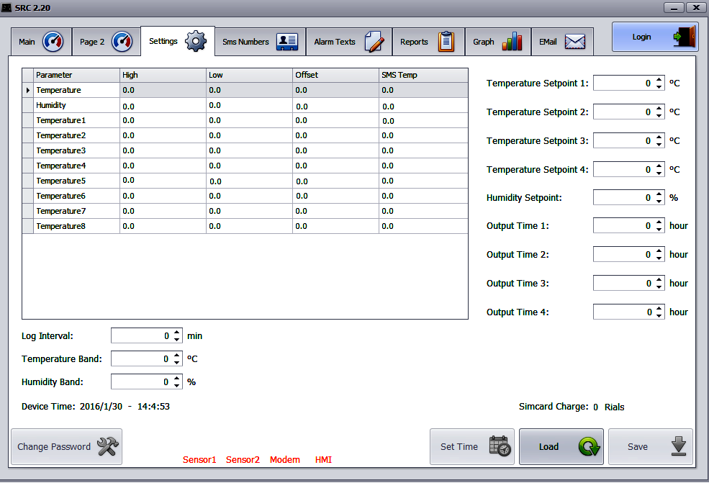Increase Temperature Setpoint 1 with up arrow
Screen dimensions: 709x483
[x=659, y=80]
